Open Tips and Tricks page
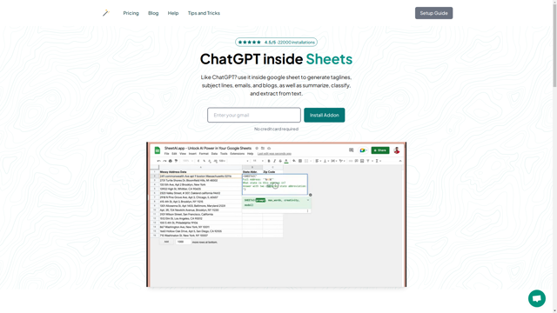This screenshot has width=557, height=313. 204,13
